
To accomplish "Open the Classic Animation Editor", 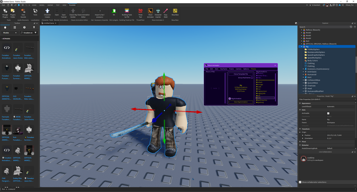I will (x=83, y=13).
